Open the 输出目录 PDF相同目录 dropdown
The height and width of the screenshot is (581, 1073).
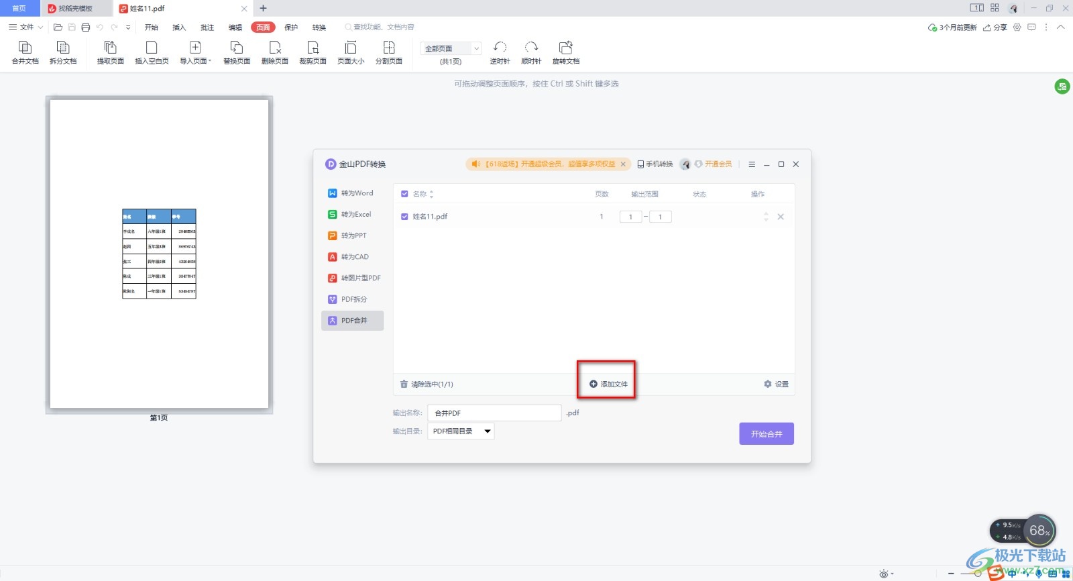click(461, 431)
